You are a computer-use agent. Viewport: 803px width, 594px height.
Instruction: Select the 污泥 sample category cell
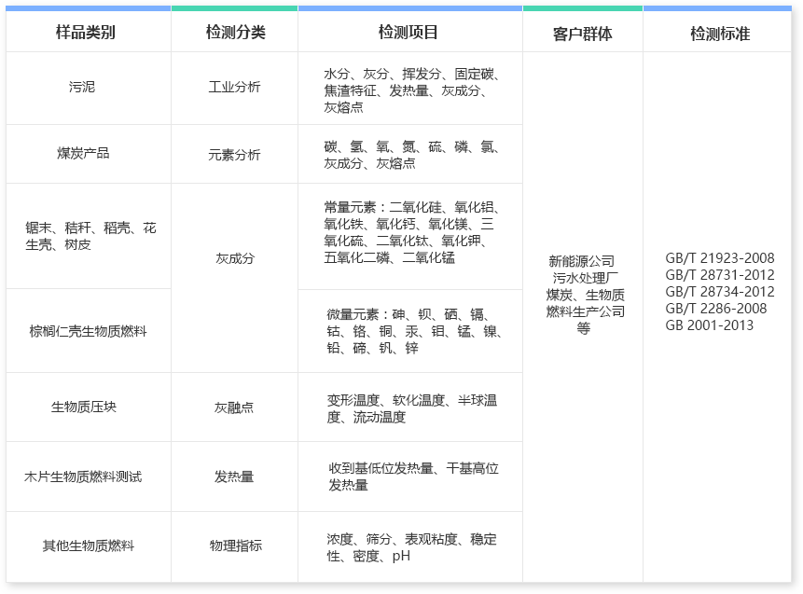(86, 87)
